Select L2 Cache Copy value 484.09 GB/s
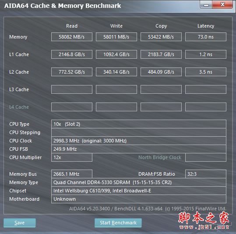The height and width of the screenshot is (234, 236). pos(161,72)
